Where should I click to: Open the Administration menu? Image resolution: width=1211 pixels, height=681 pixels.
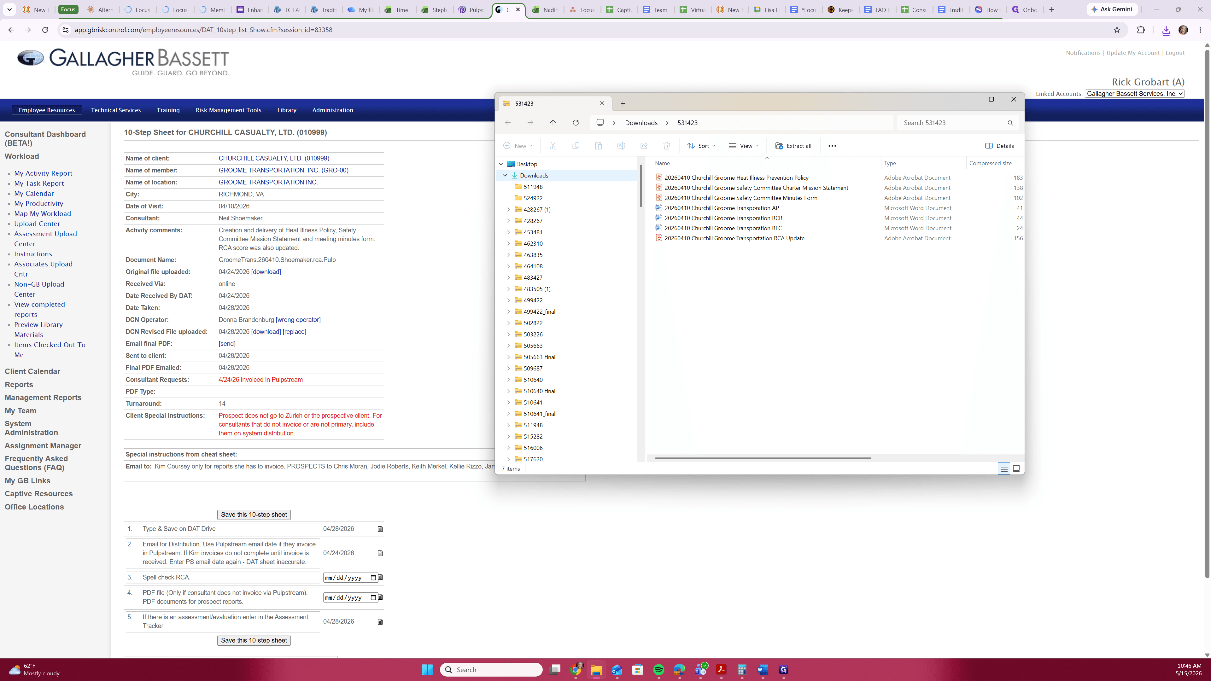tap(332, 110)
